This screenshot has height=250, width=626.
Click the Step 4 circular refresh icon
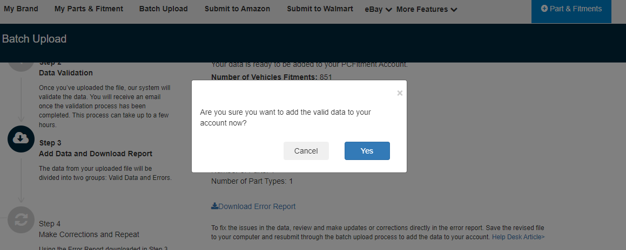[x=21, y=219]
